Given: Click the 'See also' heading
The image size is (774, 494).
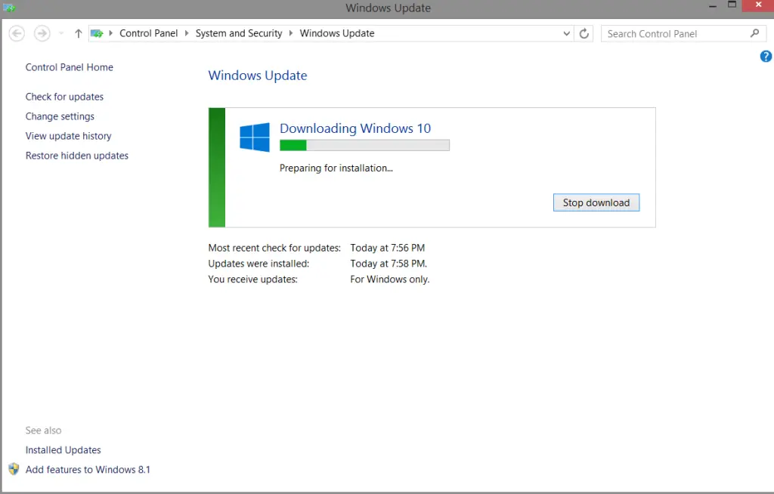Looking at the screenshot, I should 43,431.
